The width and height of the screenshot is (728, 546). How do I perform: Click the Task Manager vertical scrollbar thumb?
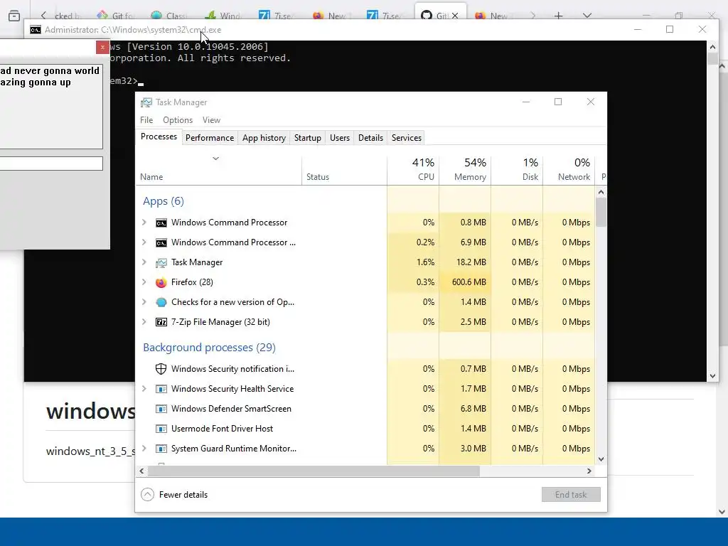pyautogui.click(x=601, y=212)
